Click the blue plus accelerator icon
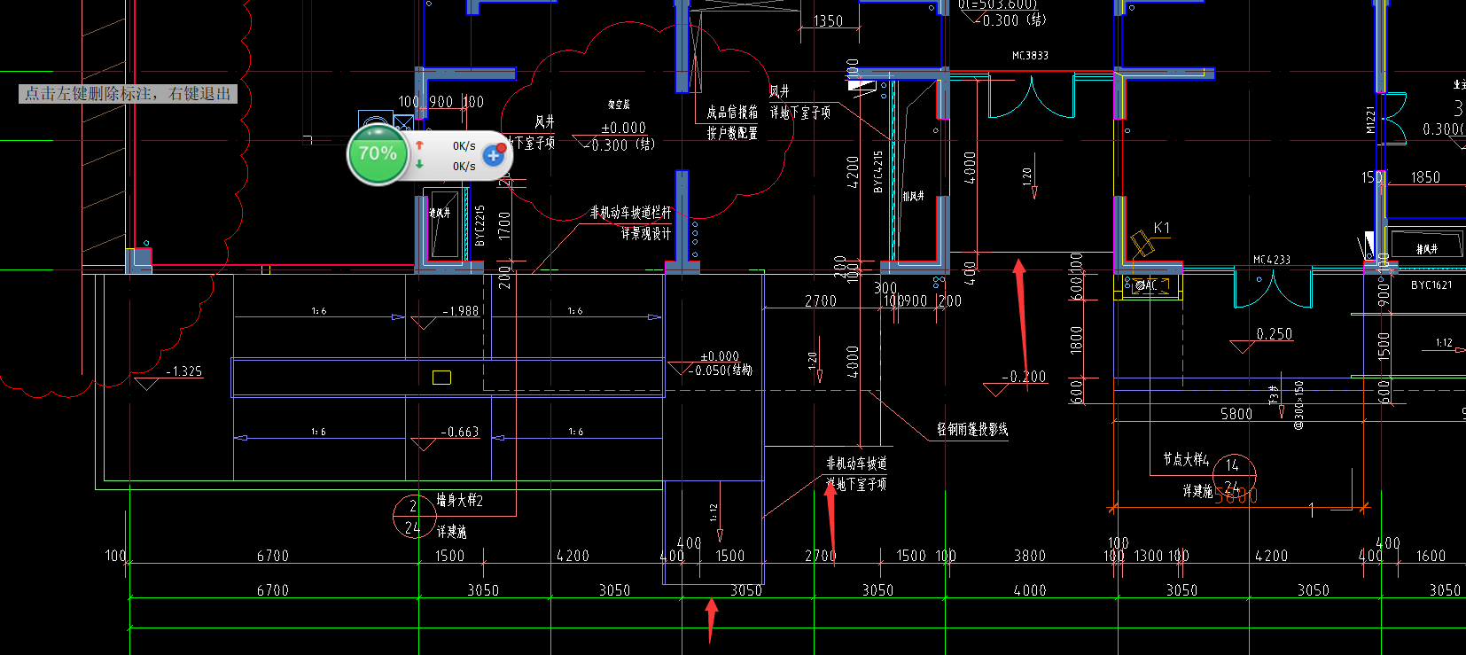This screenshot has width=1466, height=655. click(x=494, y=156)
